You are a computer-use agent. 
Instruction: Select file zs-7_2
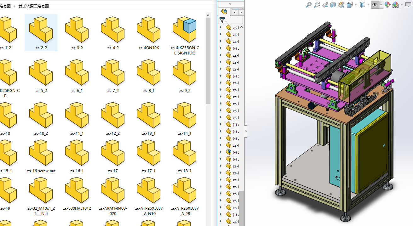[x=113, y=76]
